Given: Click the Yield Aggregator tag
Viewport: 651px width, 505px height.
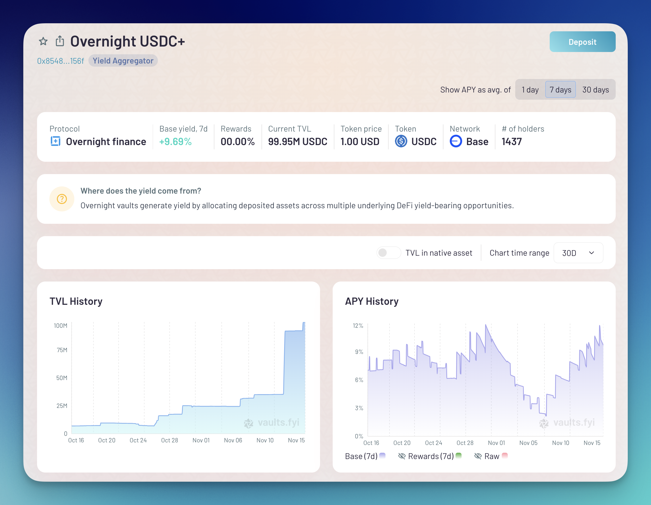Looking at the screenshot, I should (123, 61).
